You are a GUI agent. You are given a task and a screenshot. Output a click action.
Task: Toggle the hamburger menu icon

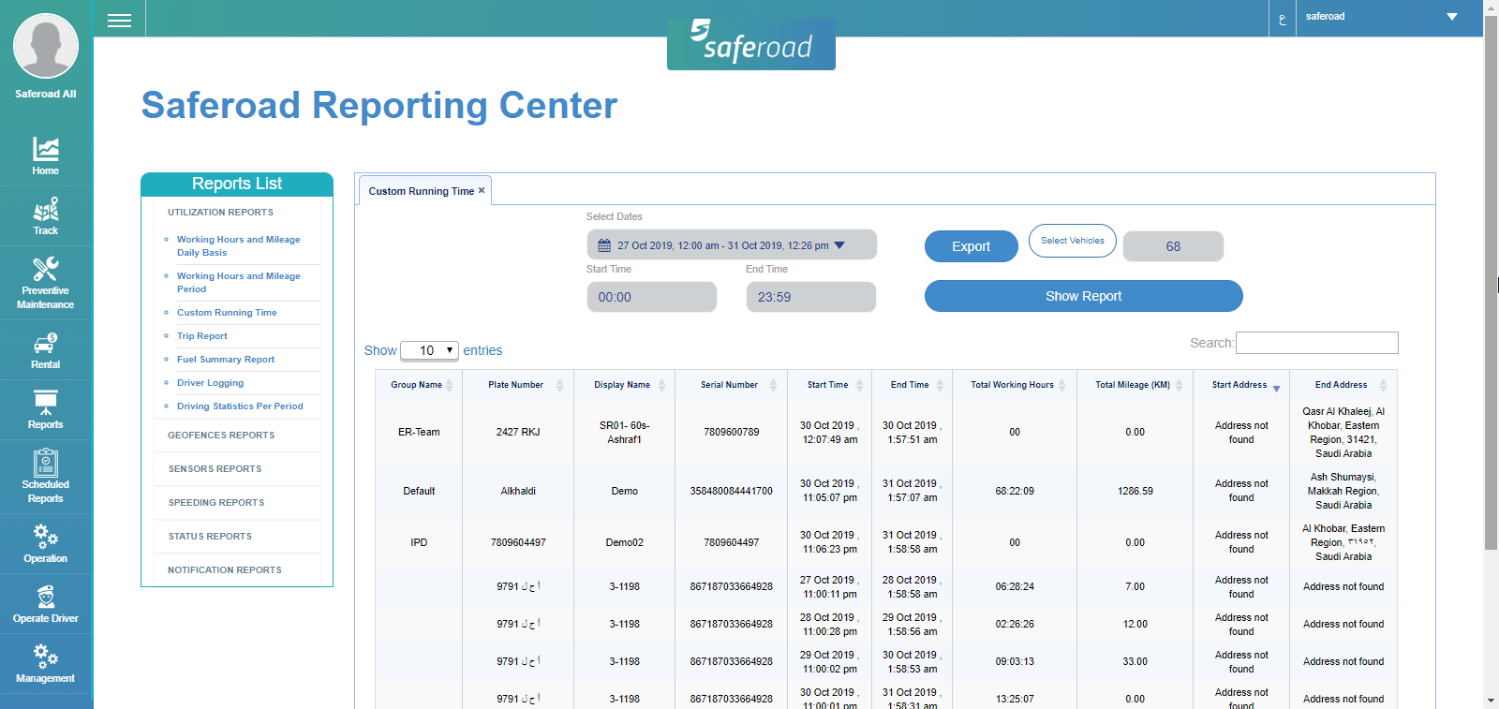click(x=119, y=20)
